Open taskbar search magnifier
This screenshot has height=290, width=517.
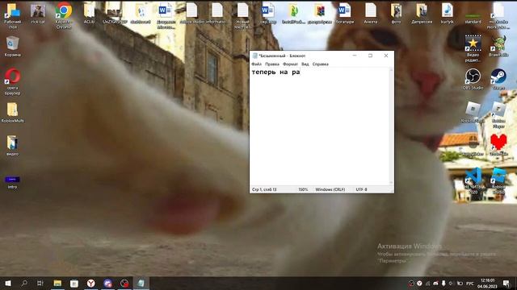coord(24,283)
